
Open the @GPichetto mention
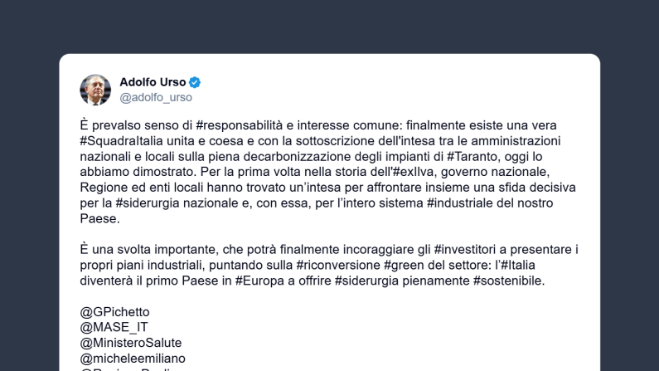(115, 312)
